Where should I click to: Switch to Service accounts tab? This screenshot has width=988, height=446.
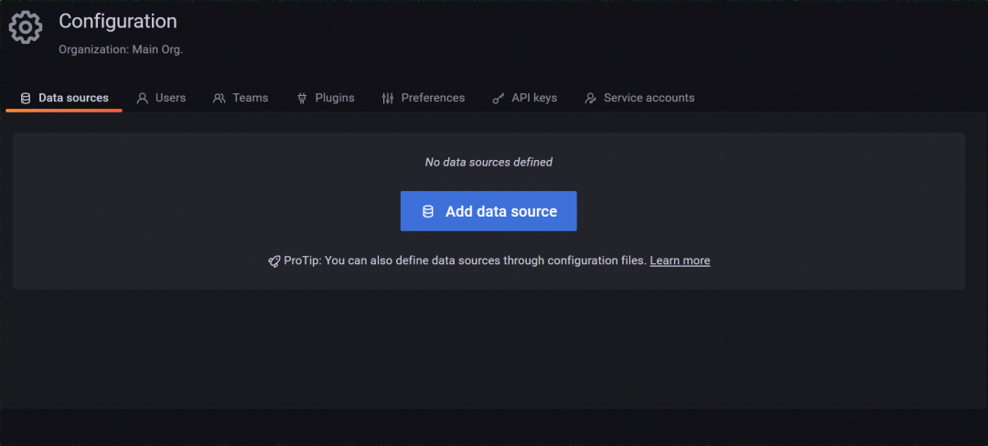point(639,98)
